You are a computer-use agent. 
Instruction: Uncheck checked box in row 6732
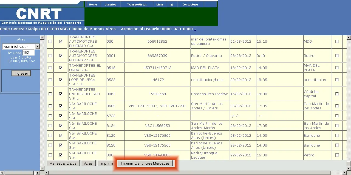click(x=61, y=116)
